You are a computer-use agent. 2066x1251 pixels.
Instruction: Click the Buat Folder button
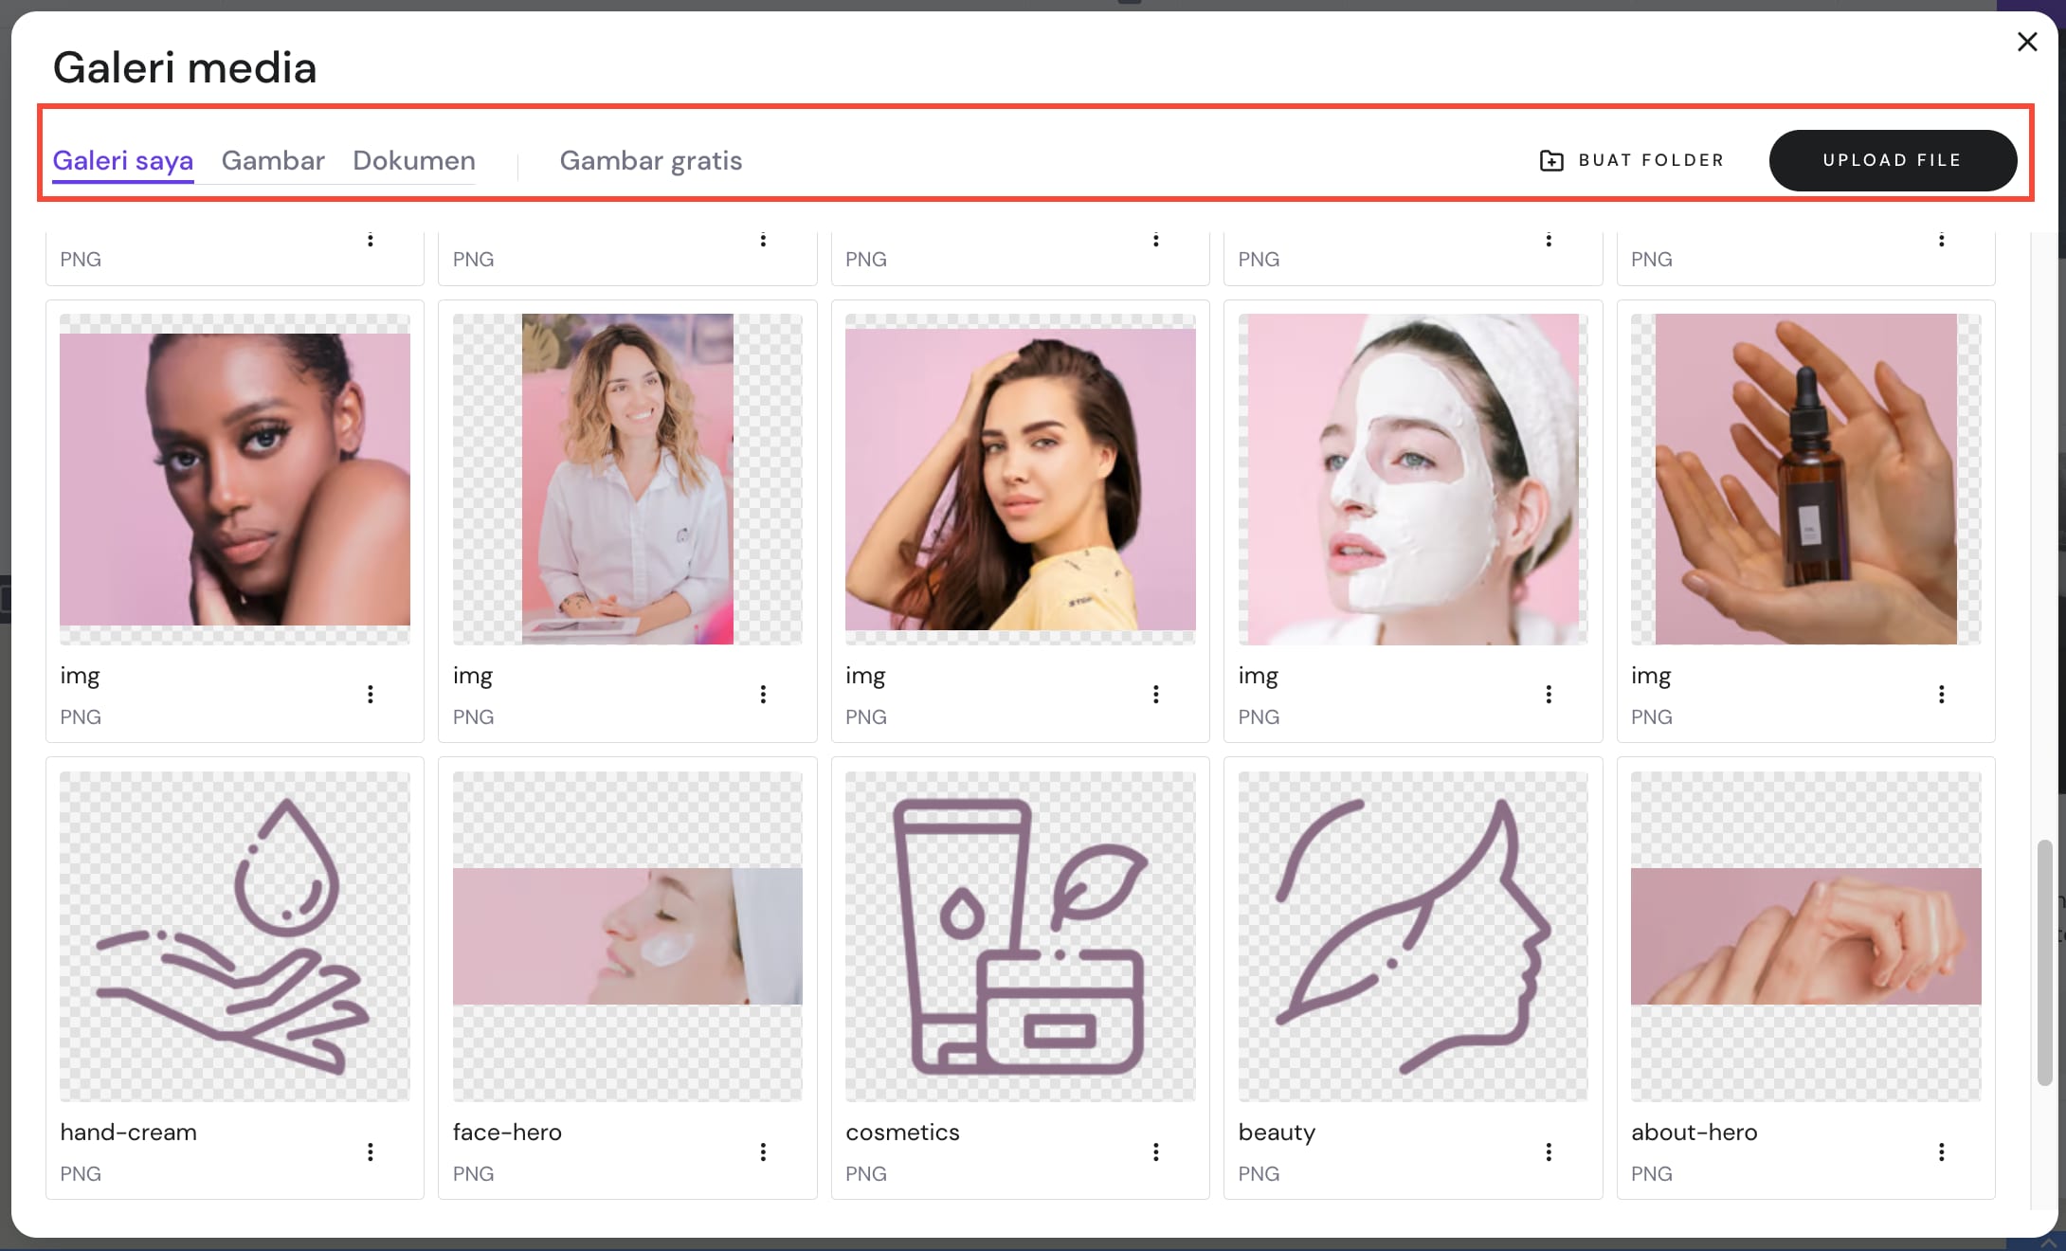pos(1650,161)
